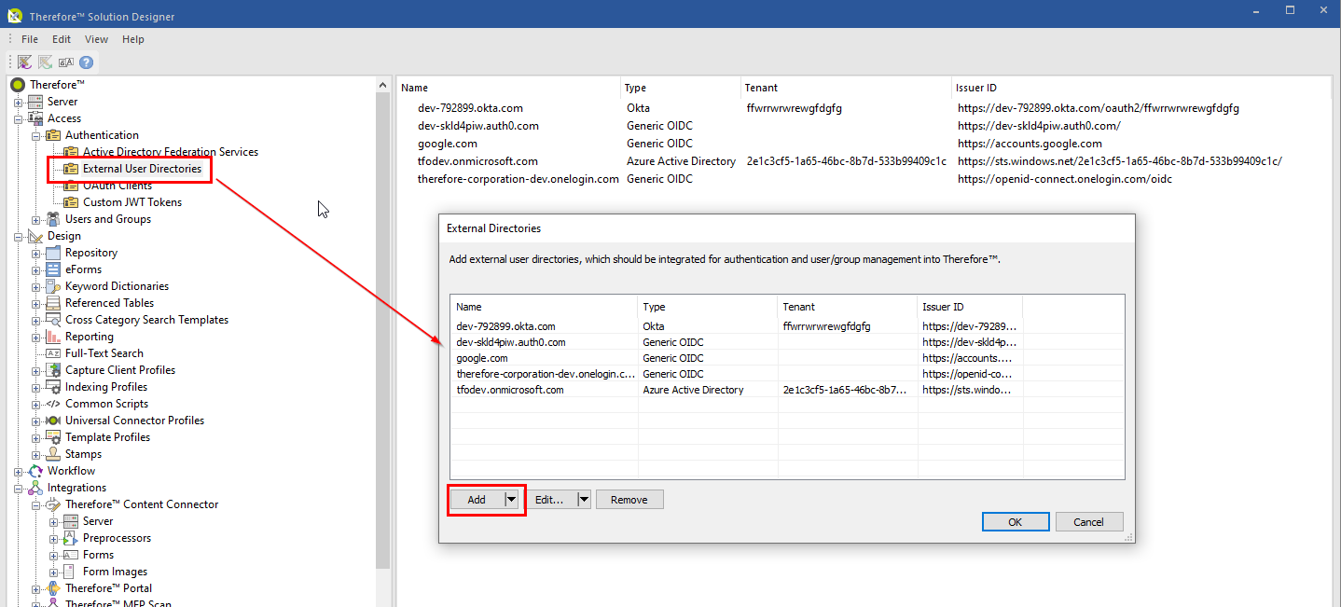Click the translation/localization toolbar icon
Image resolution: width=1341 pixels, height=607 pixels.
coord(65,62)
